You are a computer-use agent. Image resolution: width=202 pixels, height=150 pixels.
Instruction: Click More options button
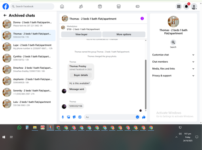click(124, 34)
